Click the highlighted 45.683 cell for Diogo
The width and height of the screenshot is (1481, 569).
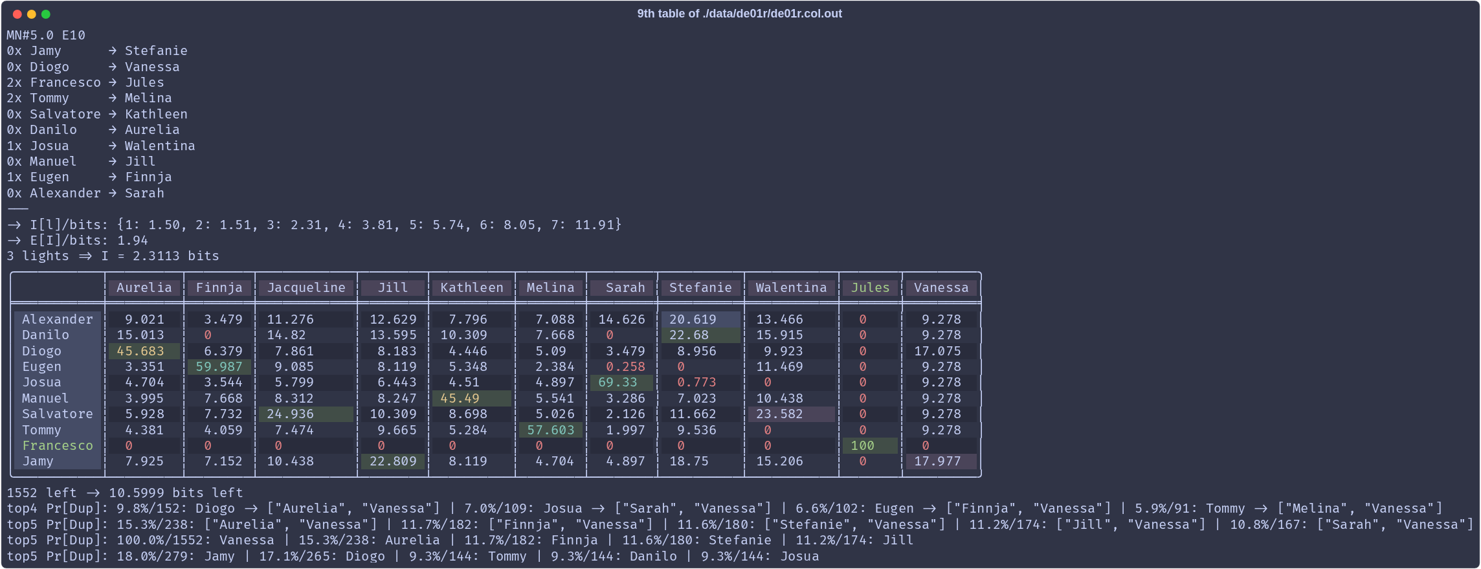pos(144,351)
